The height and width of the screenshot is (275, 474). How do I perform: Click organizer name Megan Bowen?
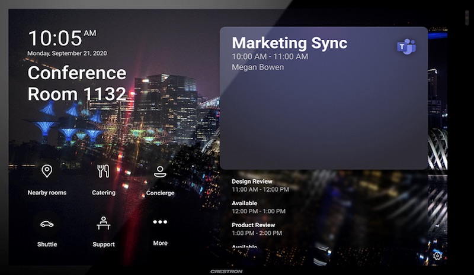tap(258, 67)
